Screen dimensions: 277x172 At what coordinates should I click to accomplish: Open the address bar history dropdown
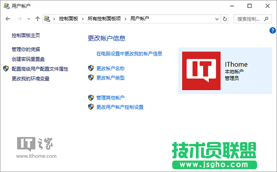coord(217,19)
